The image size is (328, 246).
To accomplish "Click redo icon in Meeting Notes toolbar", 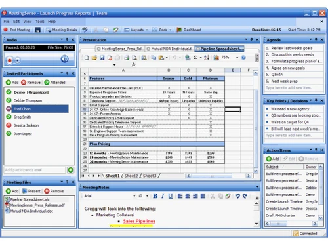I will point(245,196).
